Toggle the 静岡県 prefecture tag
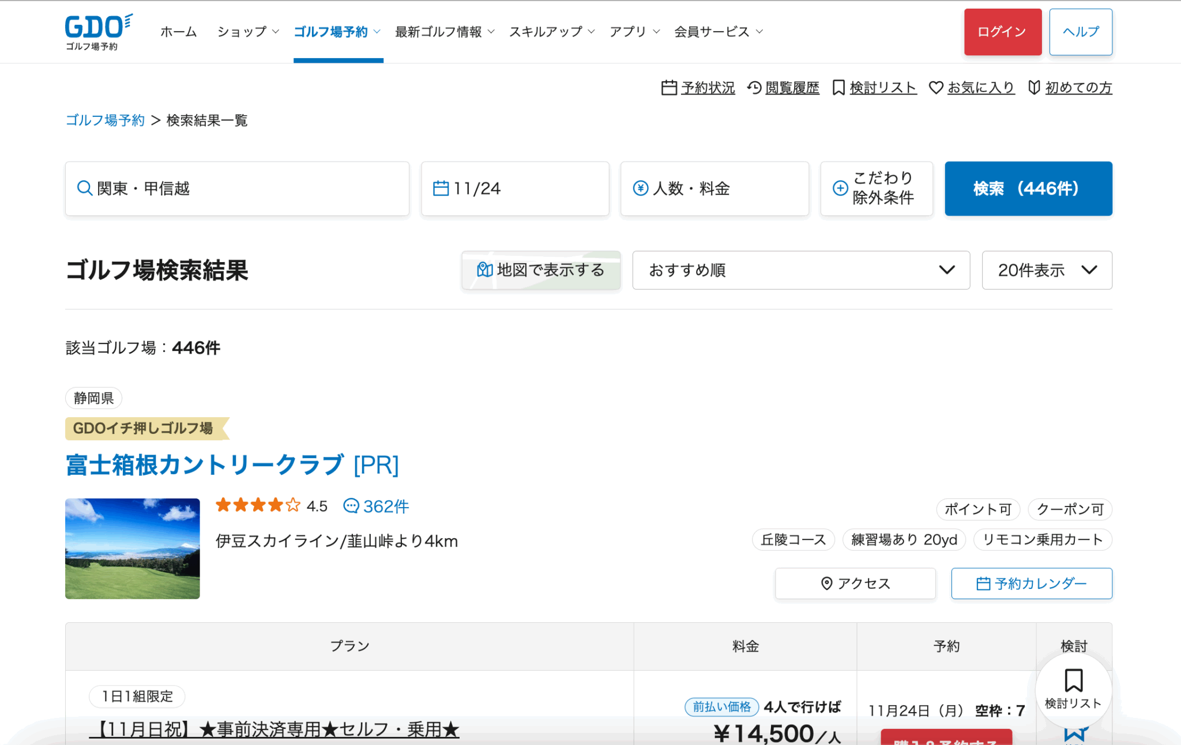The image size is (1181, 745). click(93, 398)
